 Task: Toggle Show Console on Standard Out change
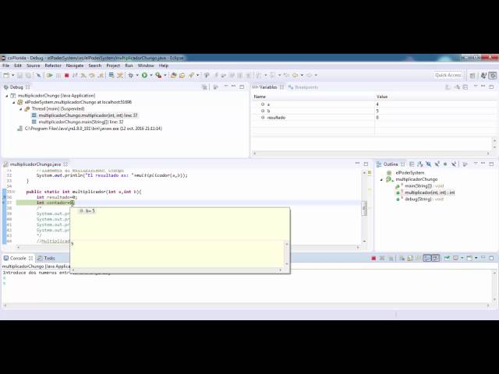[x=427, y=258]
